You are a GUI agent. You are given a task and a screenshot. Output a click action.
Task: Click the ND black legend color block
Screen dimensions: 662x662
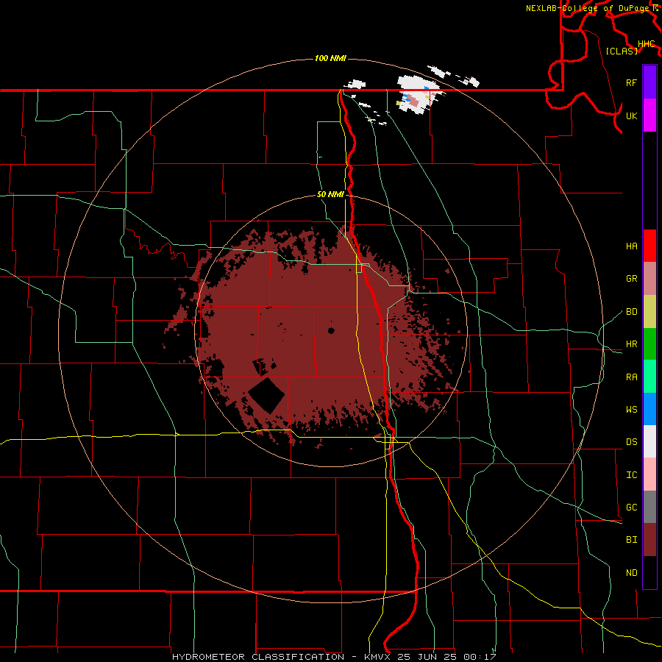[x=649, y=572]
